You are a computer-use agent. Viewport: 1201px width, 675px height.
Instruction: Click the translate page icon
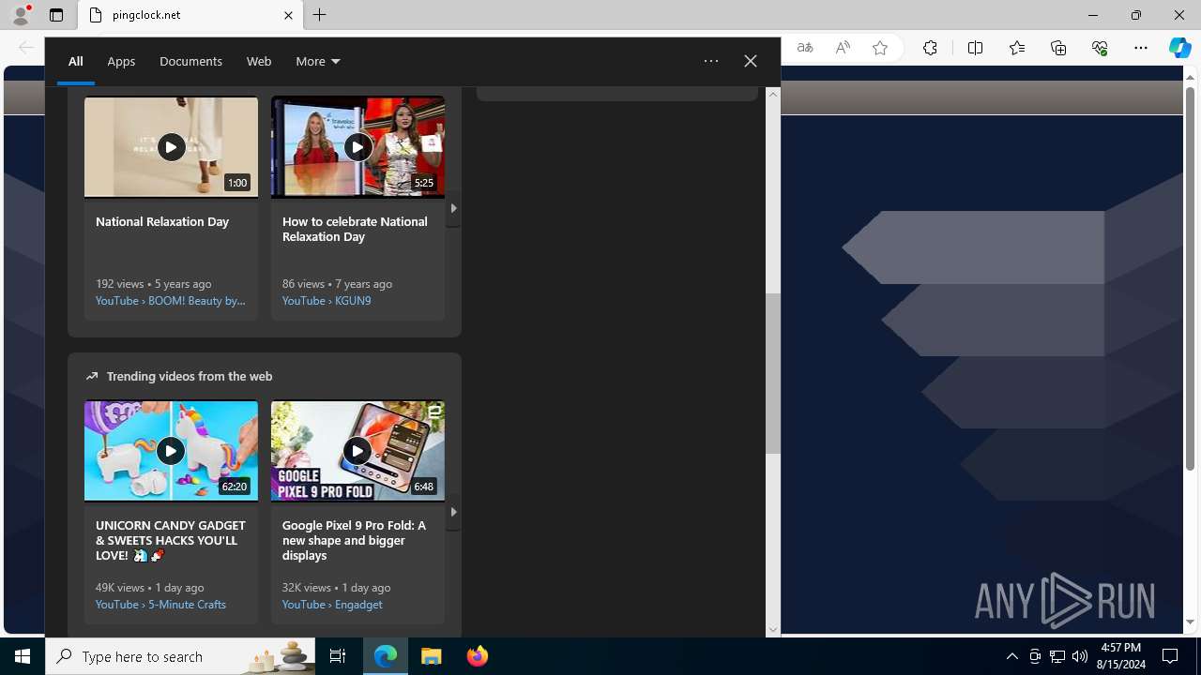pyautogui.click(x=805, y=48)
